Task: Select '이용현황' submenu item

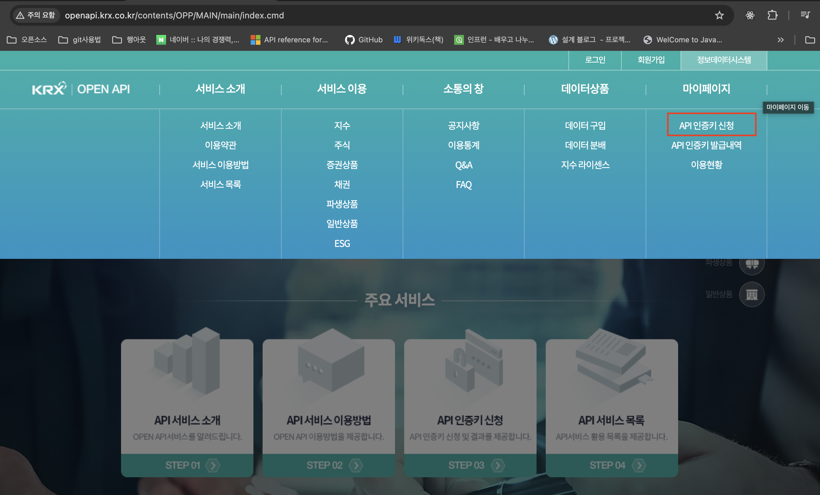Action: 707,165
